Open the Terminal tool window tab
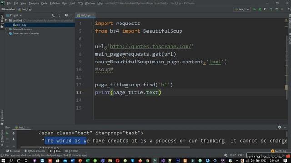Image resolution: width=291 pixels, height=163 pixels. [13, 151]
